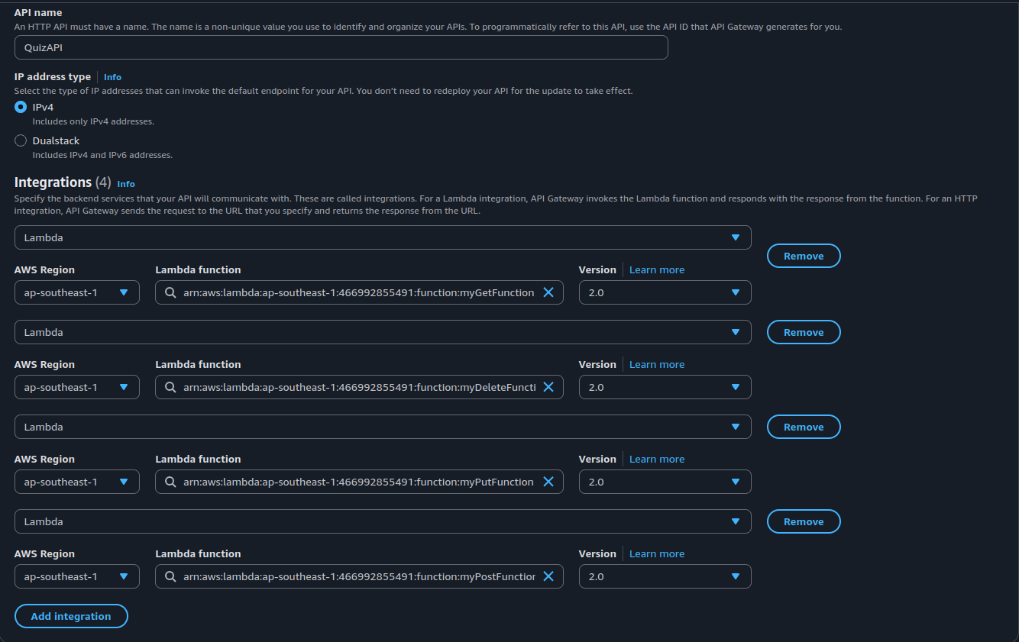Open the Info link next to Integrations
1019x642 pixels.
click(x=126, y=184)
